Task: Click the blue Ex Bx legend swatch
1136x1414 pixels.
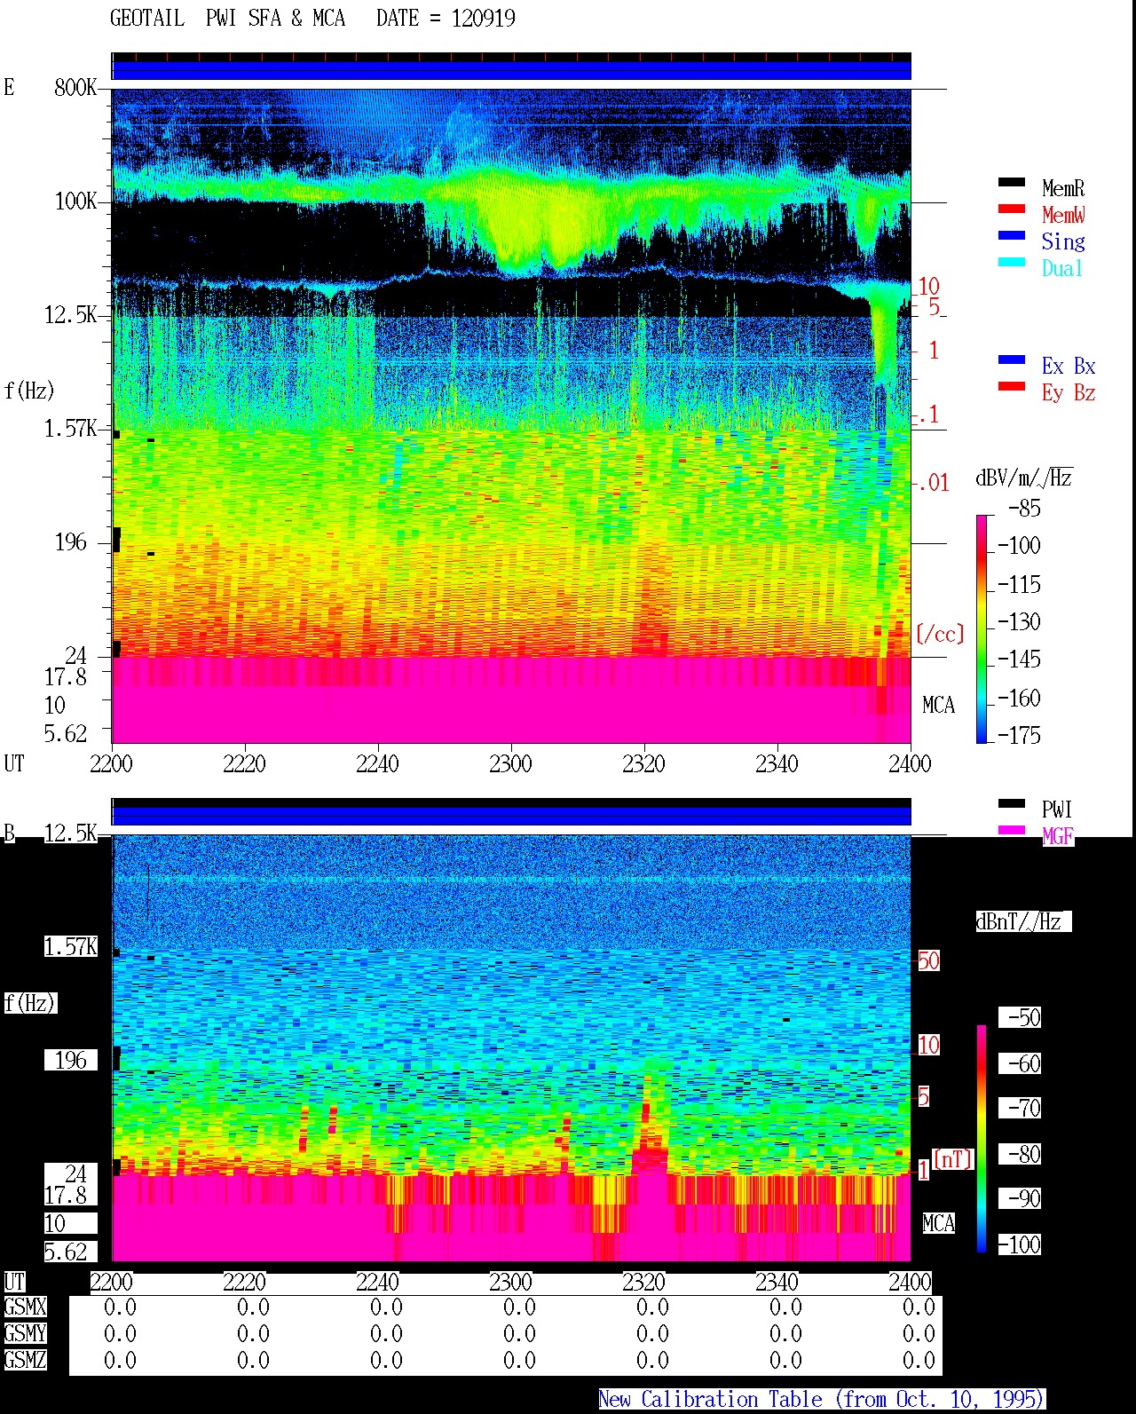Action: 1012,360
